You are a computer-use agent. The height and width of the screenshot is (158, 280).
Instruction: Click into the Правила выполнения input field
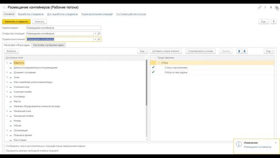[x=59, y=39]
